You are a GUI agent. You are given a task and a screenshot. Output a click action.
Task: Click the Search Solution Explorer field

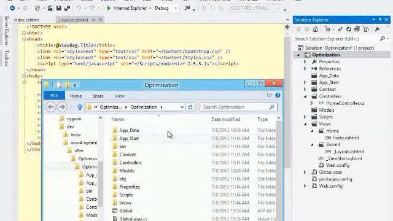click(x=337, y=39)
